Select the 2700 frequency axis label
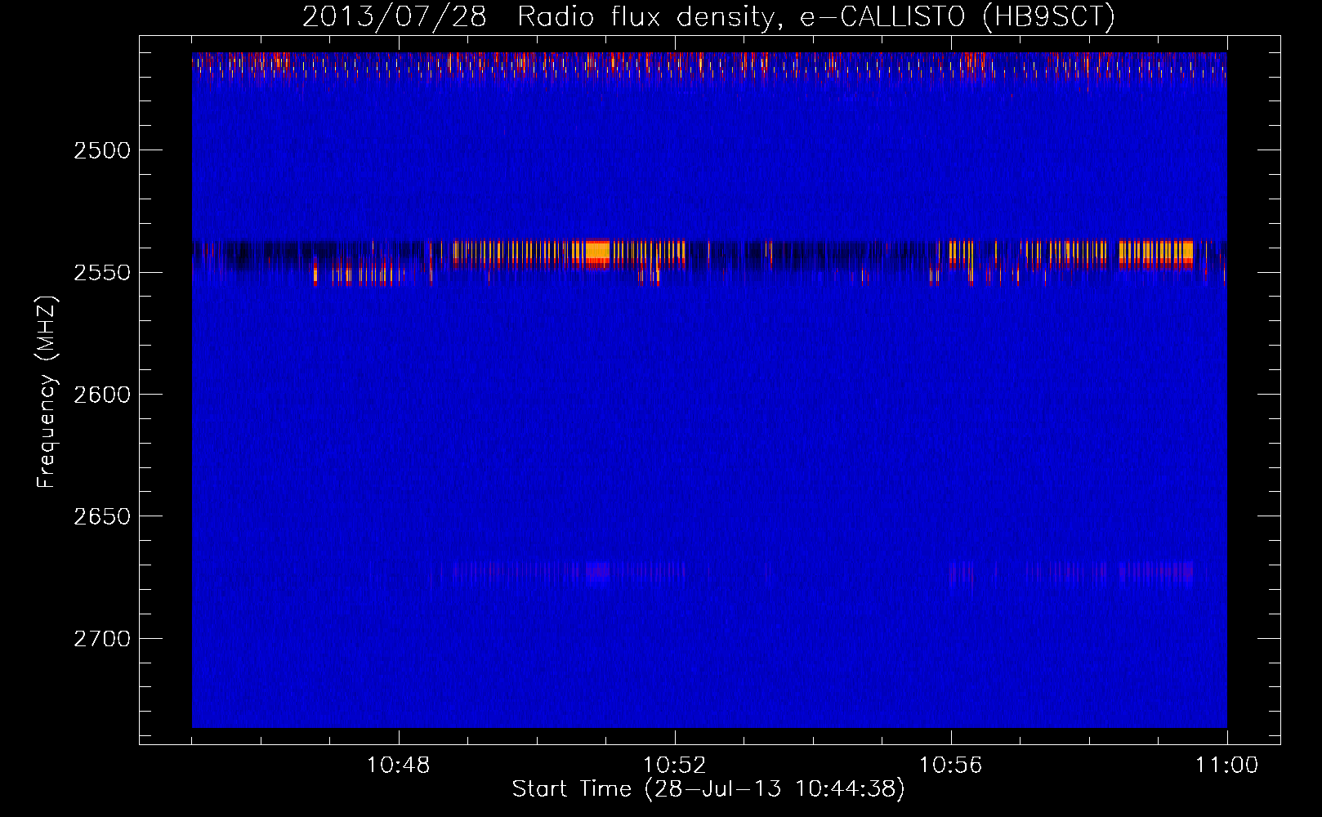This screenshot has width=1322, height=817. point(101,638)
